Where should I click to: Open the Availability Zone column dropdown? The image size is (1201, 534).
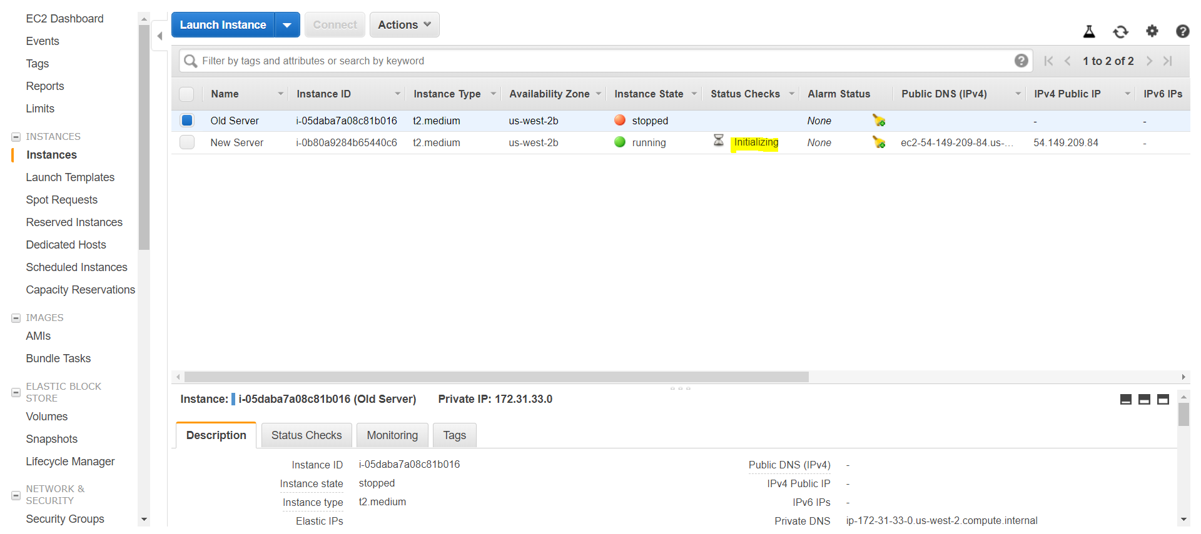pyautogui.click(x=598, y=94)
